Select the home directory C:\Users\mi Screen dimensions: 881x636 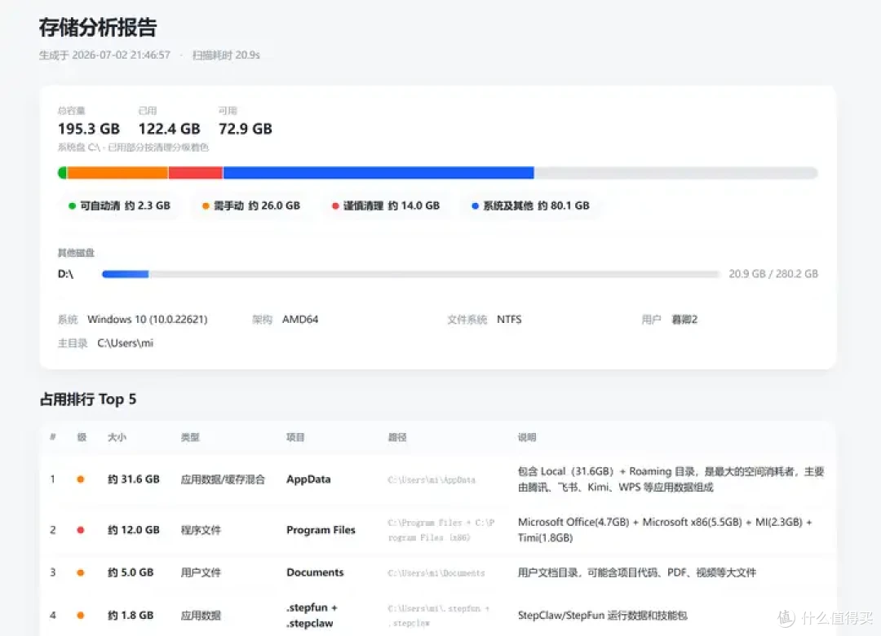point(126,343)
